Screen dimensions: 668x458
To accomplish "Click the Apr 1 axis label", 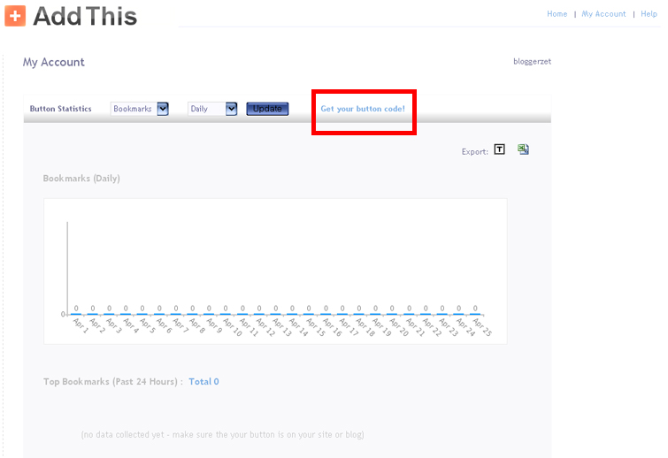I will pos(81,325).
